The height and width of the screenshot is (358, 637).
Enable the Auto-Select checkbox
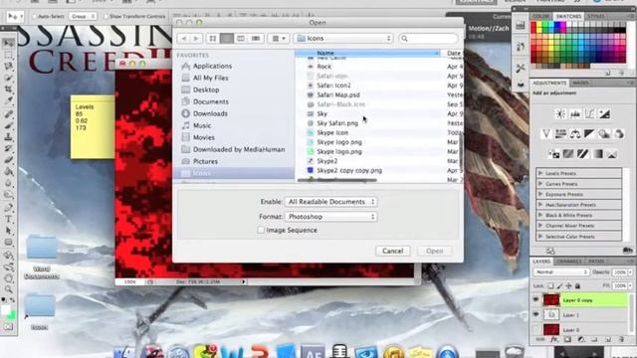click(x=35, y=17)
